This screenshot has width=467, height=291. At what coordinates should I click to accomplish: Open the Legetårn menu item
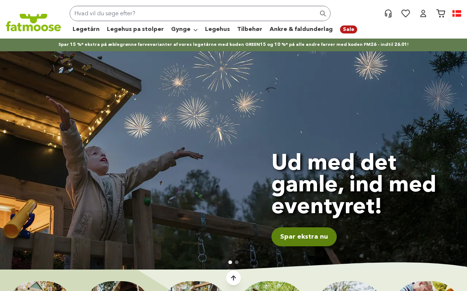point(86,29)
